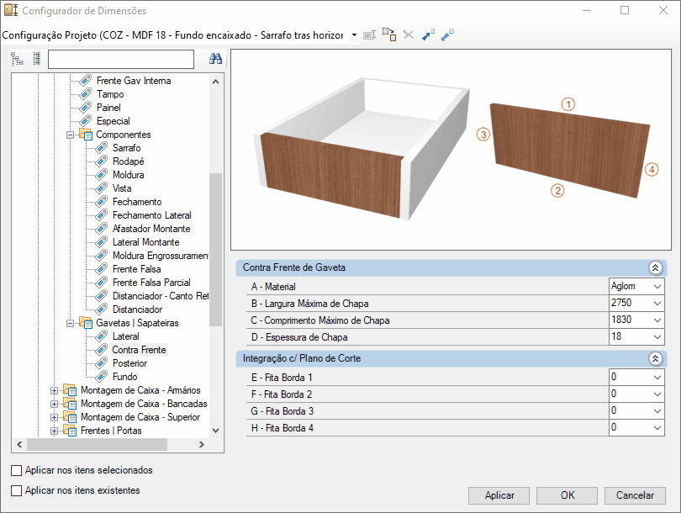The width and height of the screenshot is (681, 513).
Task: Click the tag icon beside Moldura
Action: pyautogui.click(x=101, y=175)
